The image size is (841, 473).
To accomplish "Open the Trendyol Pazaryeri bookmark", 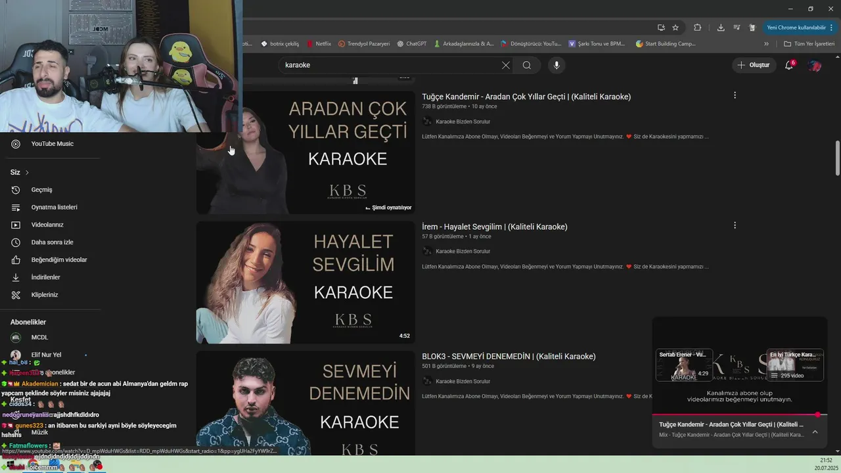I will [x=365, y=44].
